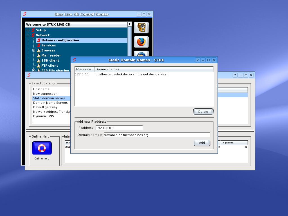Viewport: 288px width, 216px height.
Task: Click the Stux logo in Static Domain Names title bar
Action: point(74,60)
